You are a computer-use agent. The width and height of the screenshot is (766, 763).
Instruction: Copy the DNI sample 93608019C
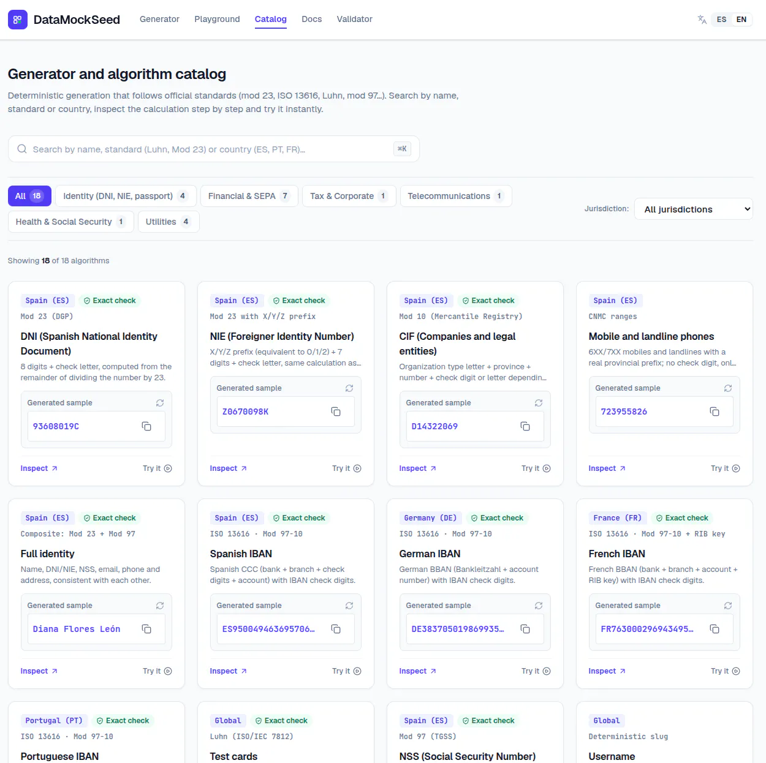[x=146, y=426]
